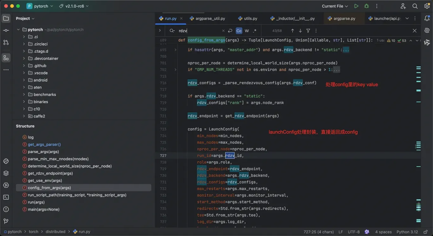Screen dimensions: 433x236
Task: Clear the rdzv search text
Action: click(x=223, y=31)
